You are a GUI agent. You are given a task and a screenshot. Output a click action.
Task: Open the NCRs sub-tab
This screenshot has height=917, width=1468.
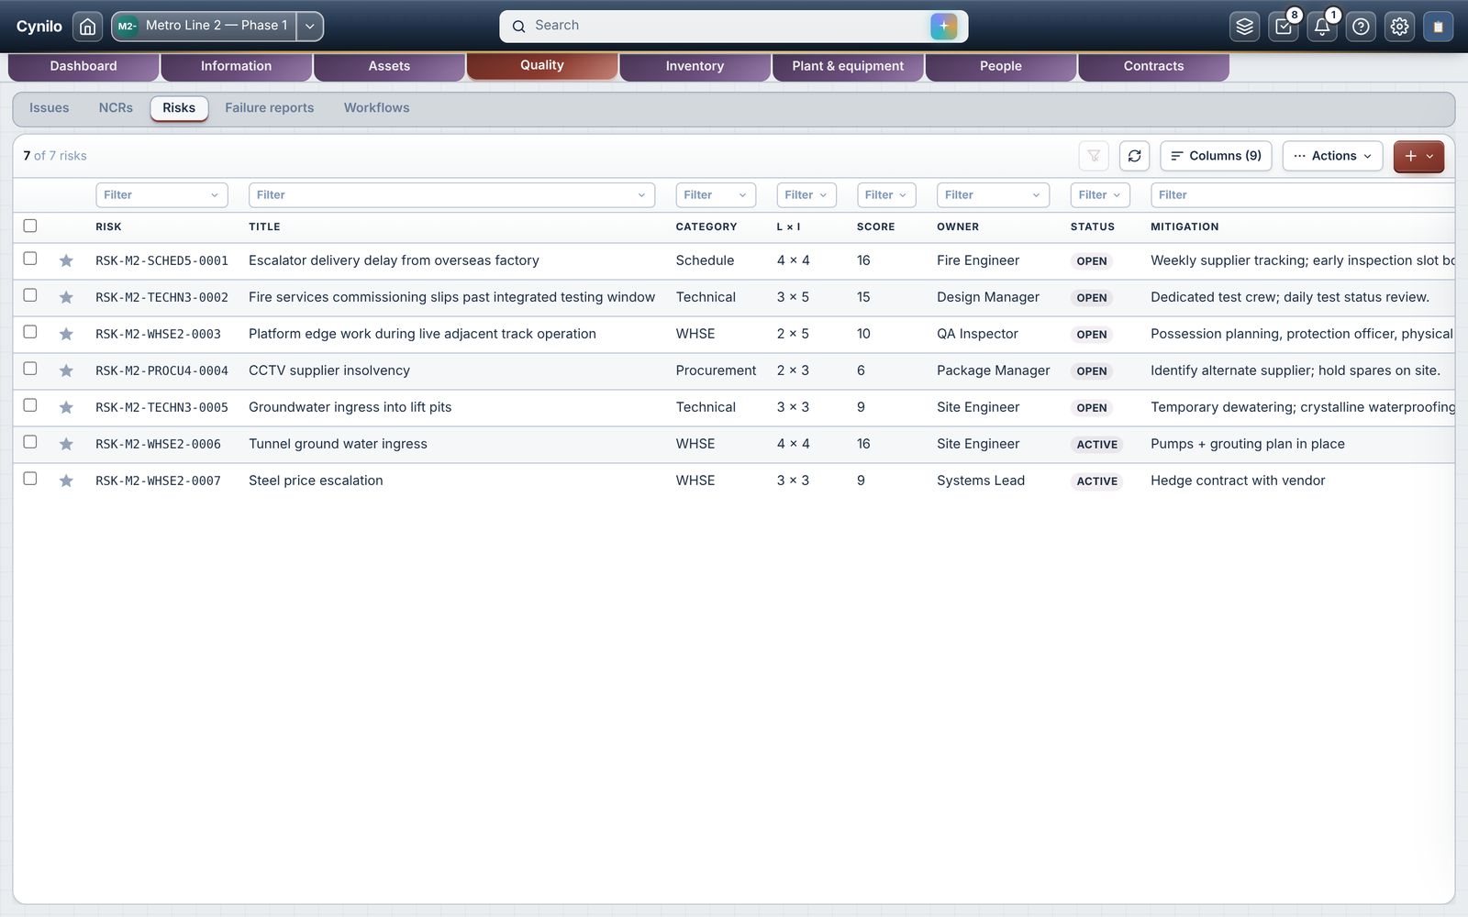(116, 108)
